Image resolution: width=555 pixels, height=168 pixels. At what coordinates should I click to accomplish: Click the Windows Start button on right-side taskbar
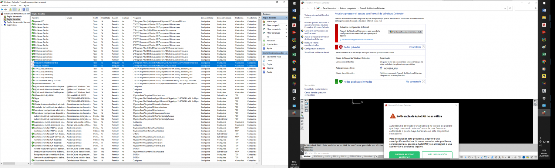544,3
